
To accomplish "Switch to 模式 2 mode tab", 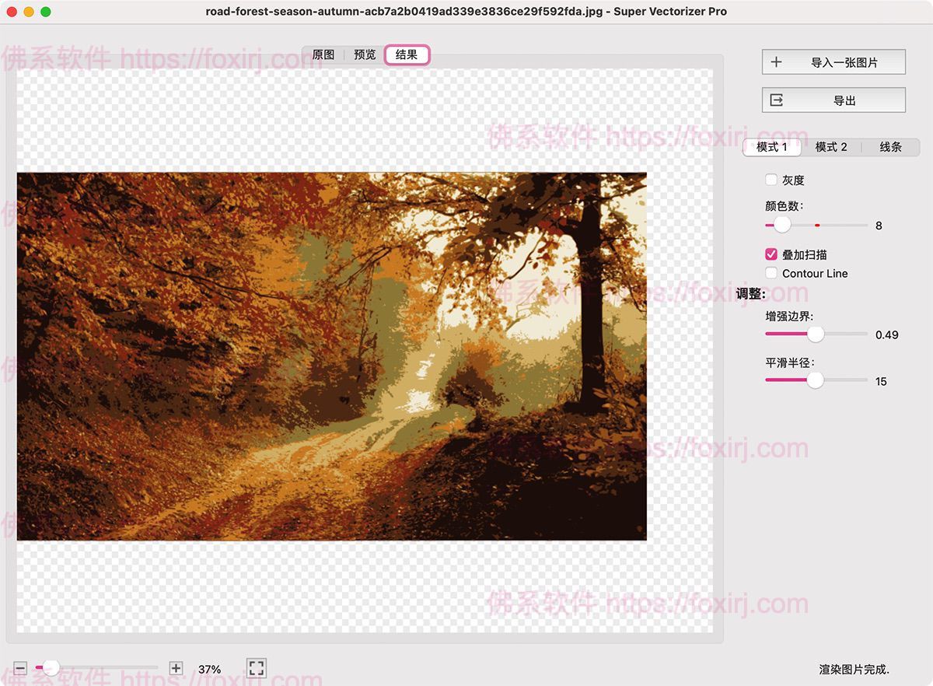I will tap(831, 147).
